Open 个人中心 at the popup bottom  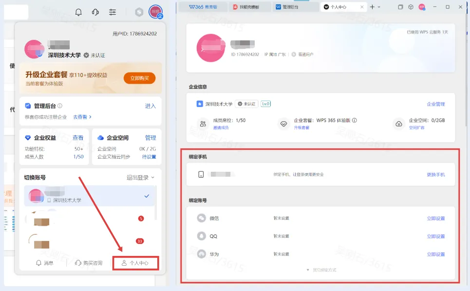pyautogui.click(x=135, y=263)
